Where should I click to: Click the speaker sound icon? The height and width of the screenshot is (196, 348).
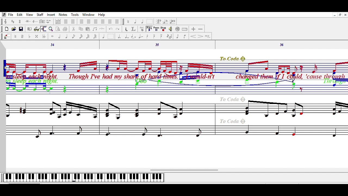[x=170, y=29]
